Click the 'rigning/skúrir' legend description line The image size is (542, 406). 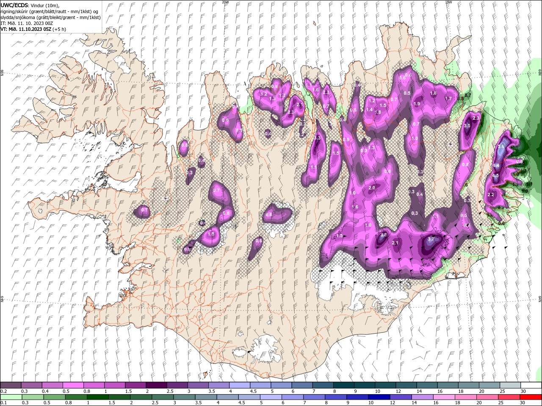pyautogui.click(x=49, y=11)
